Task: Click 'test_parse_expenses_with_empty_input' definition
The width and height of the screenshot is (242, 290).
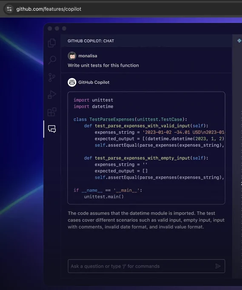Action: [146, 158]
